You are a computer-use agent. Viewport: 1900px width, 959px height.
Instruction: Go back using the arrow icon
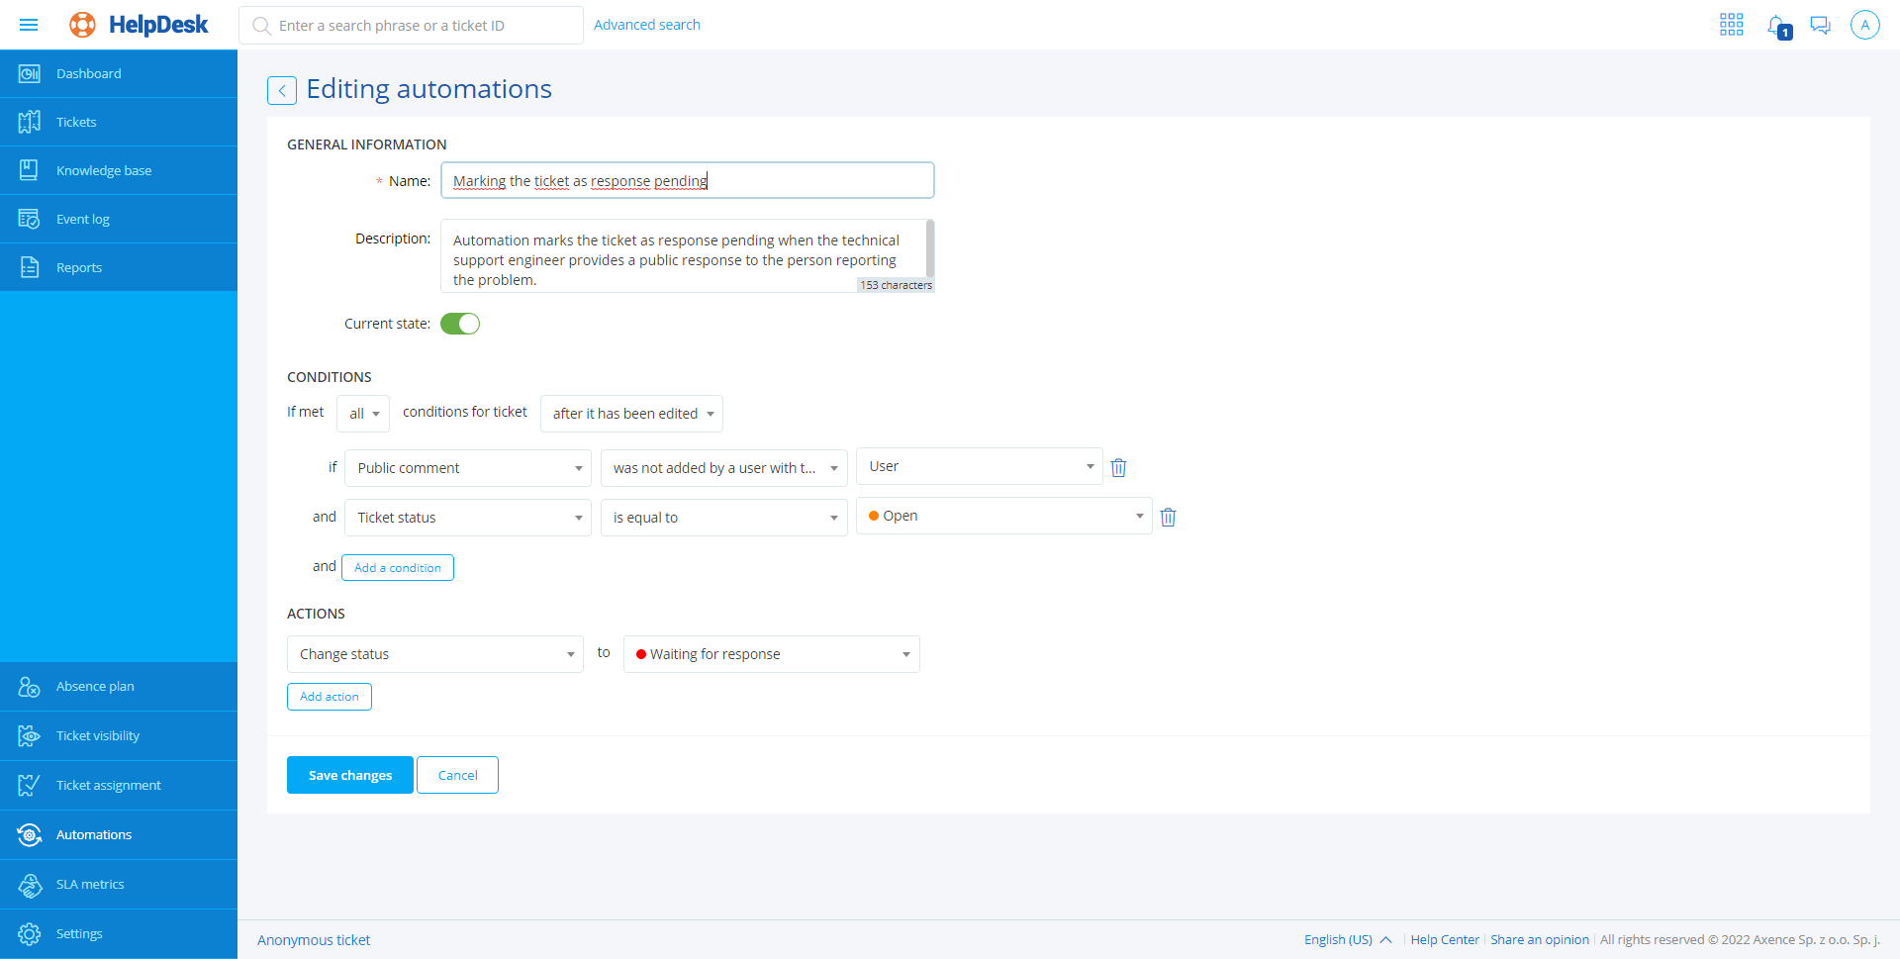[x=282, y=90]
